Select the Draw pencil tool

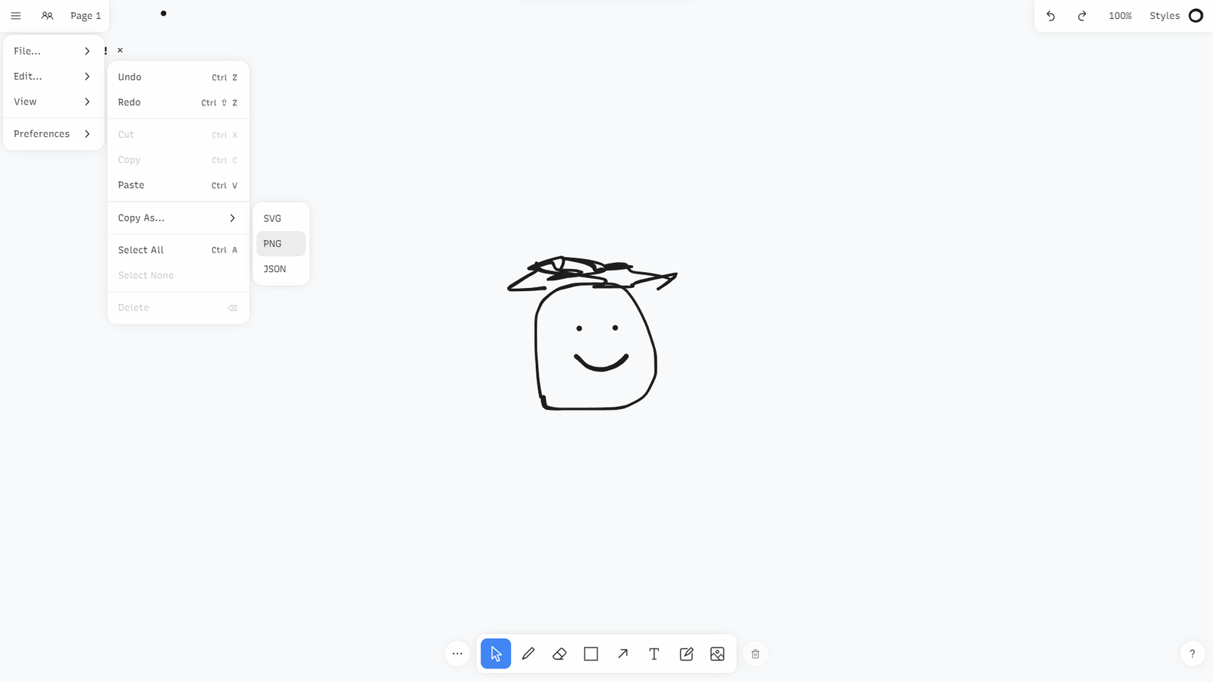pos(528,654)
